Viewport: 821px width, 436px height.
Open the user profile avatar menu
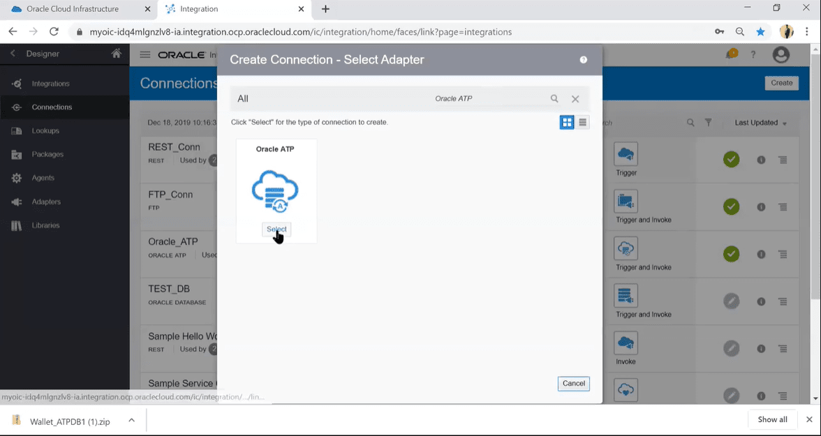click(x=781, y=55)
